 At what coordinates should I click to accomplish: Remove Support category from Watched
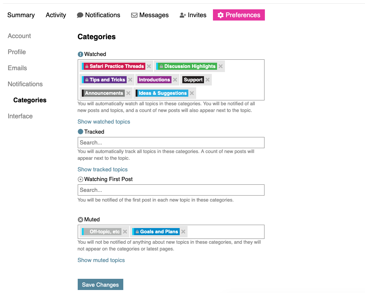[x=207, y=80]
